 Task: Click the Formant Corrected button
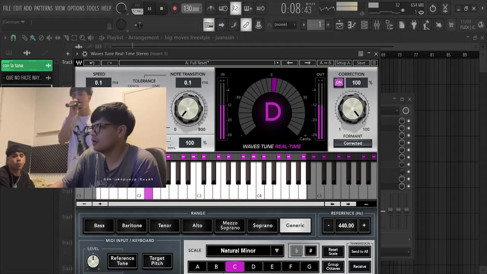(x=353, y=143)
